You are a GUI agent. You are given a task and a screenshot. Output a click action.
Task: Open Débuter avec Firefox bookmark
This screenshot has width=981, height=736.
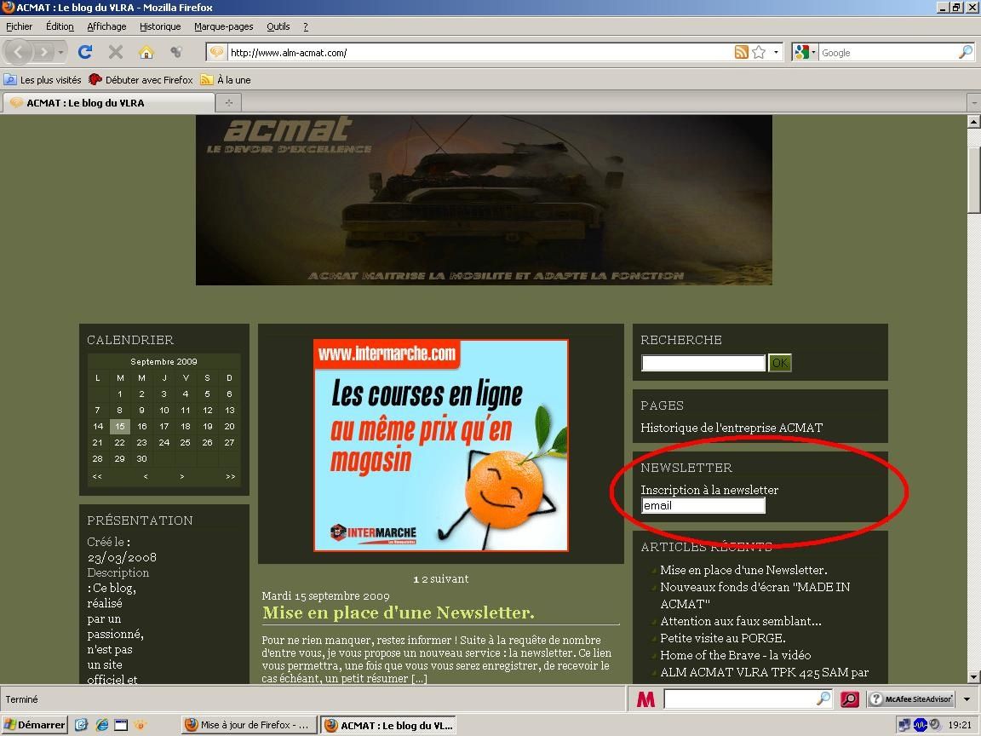(141, 79)
